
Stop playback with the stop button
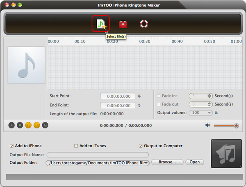[x=20, y=125]
